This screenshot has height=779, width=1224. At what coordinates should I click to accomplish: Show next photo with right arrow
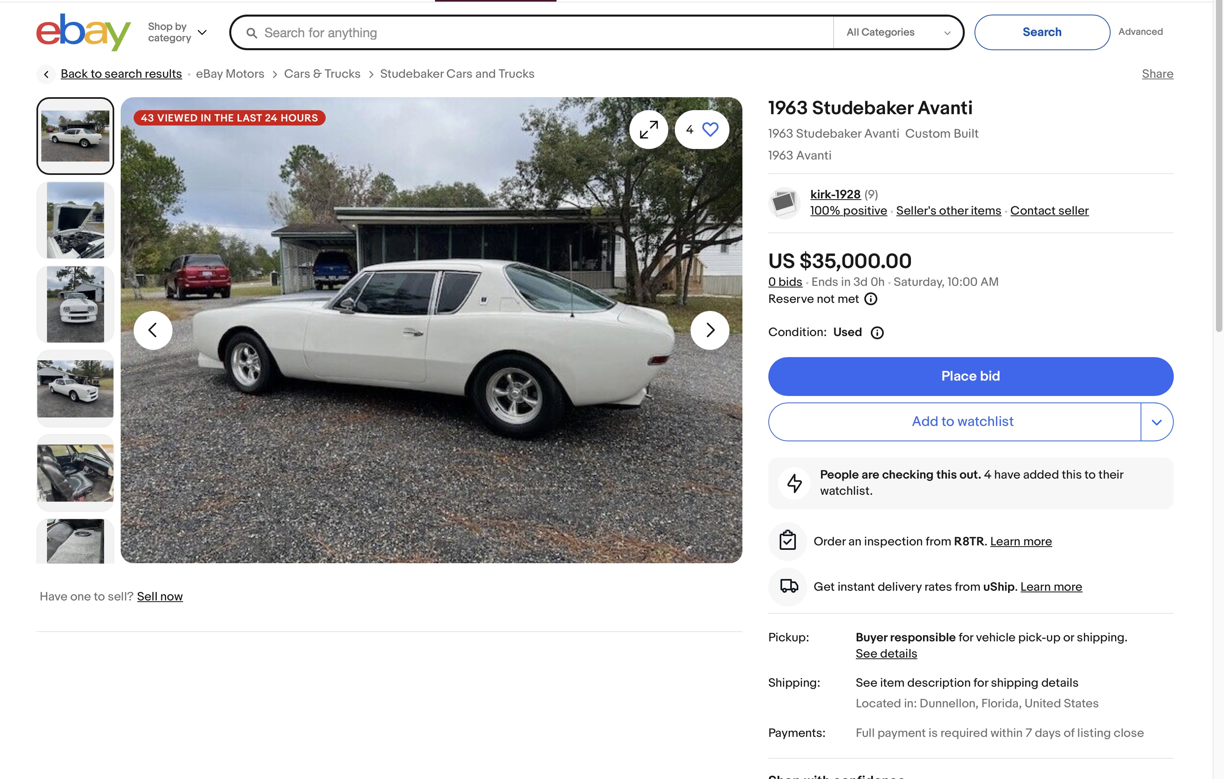pyautogui.click(x=710, y=330)
